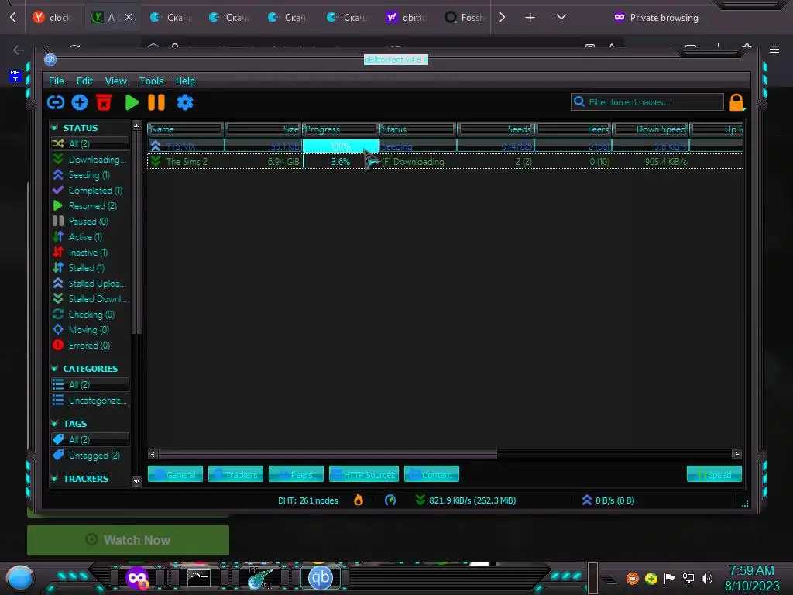Click the upload speed 0 B/s indicator
This screenshot has width=793, height=595.
(609, 500)
